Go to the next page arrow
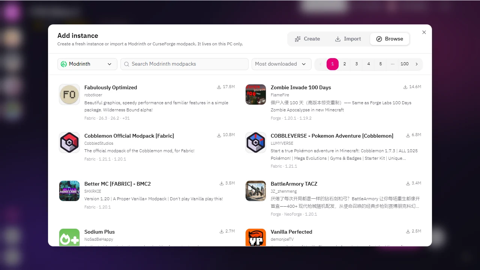 point(417,64)
